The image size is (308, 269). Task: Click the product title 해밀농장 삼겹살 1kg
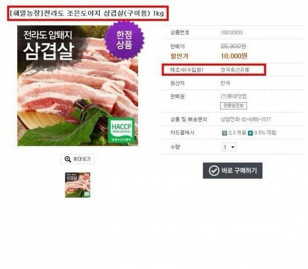(x=87, y=13)
